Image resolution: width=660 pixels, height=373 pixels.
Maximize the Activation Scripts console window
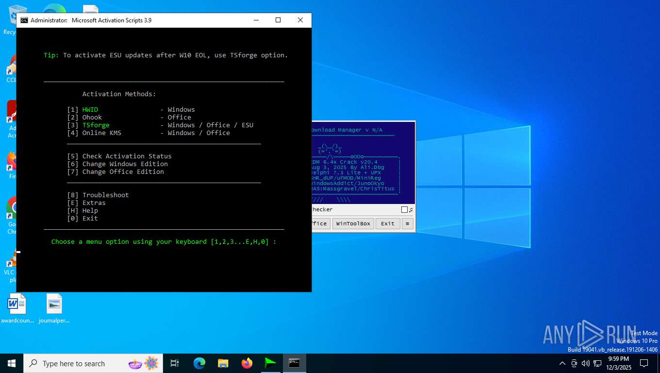tap(278, 20)
